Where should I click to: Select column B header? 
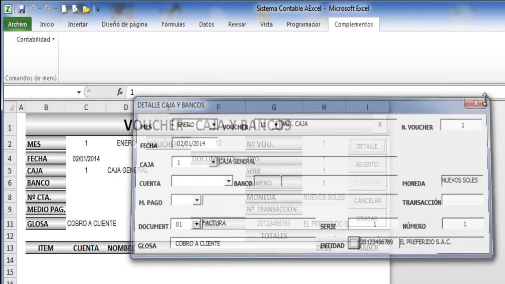click(x=46, y=107)
